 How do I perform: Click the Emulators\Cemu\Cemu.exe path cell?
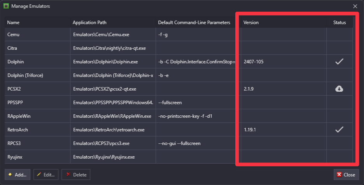click(x=113, y=35)
